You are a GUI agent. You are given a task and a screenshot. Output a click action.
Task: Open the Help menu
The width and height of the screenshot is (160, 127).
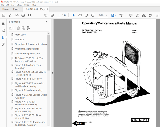tap(34, 5)
